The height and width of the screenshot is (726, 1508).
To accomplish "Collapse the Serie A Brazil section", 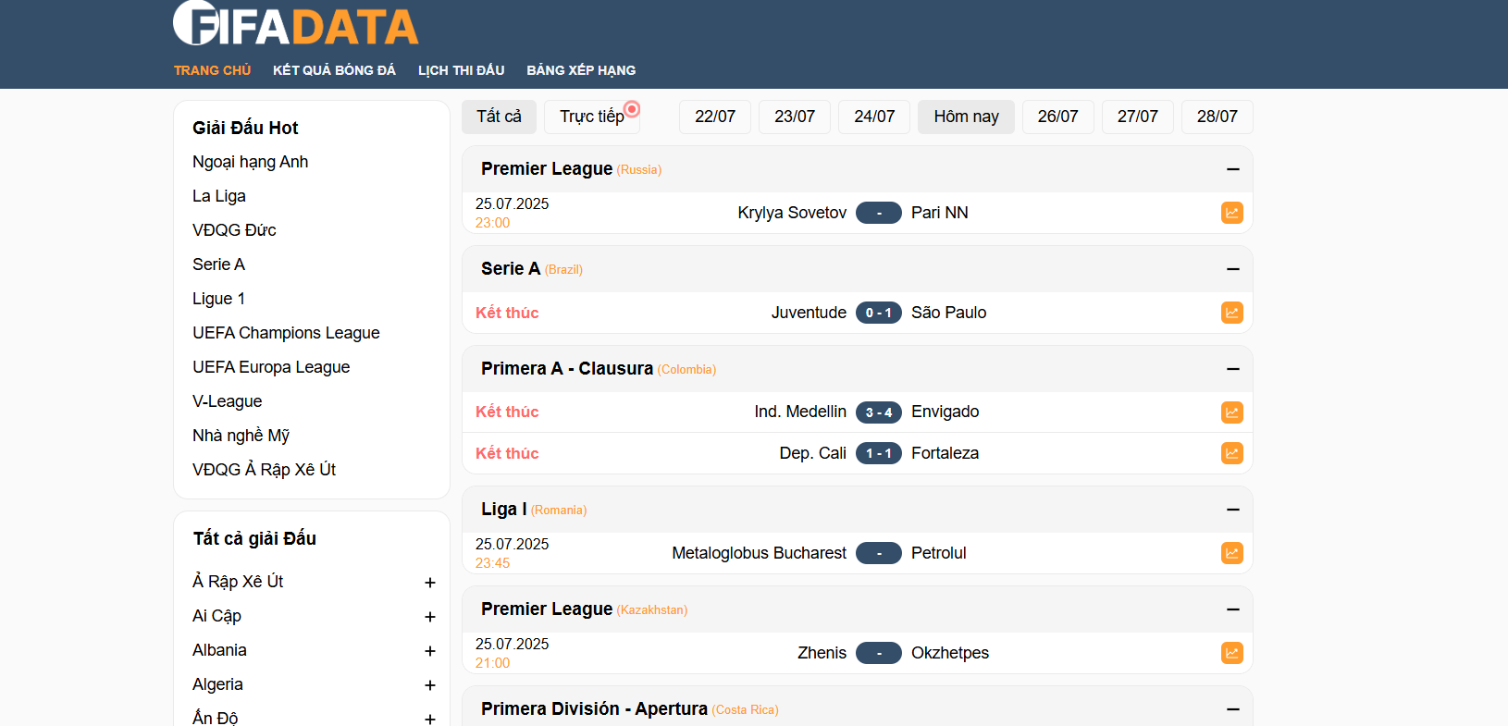I will [x=1232, y=269].
